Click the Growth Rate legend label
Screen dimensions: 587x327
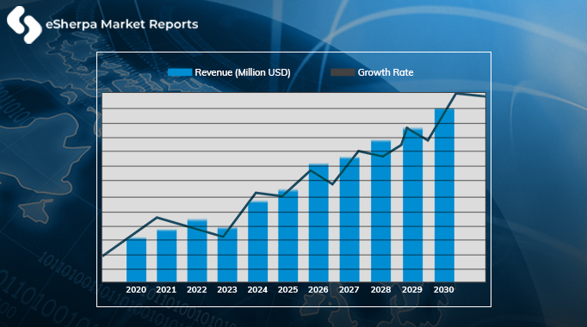point(386,72)
